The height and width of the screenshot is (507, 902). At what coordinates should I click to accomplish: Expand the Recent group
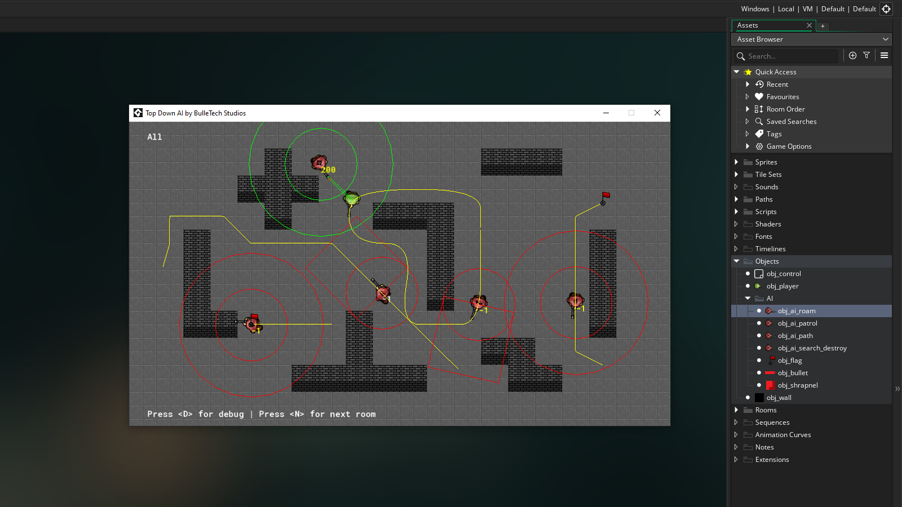coord(748,84)
